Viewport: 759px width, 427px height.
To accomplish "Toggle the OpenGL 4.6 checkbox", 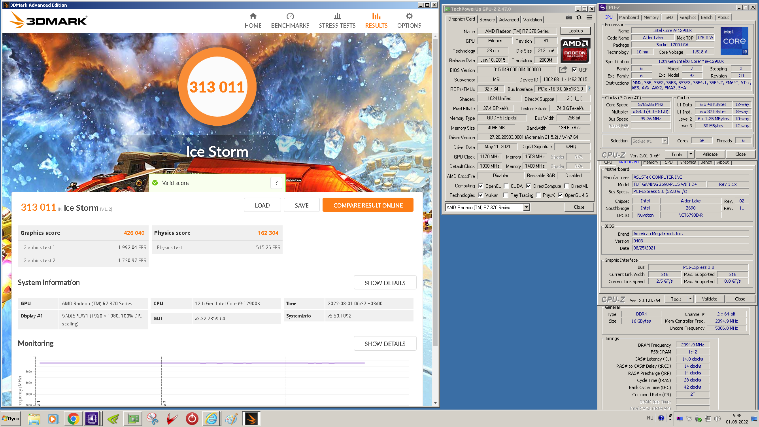I will pos(560,195).
